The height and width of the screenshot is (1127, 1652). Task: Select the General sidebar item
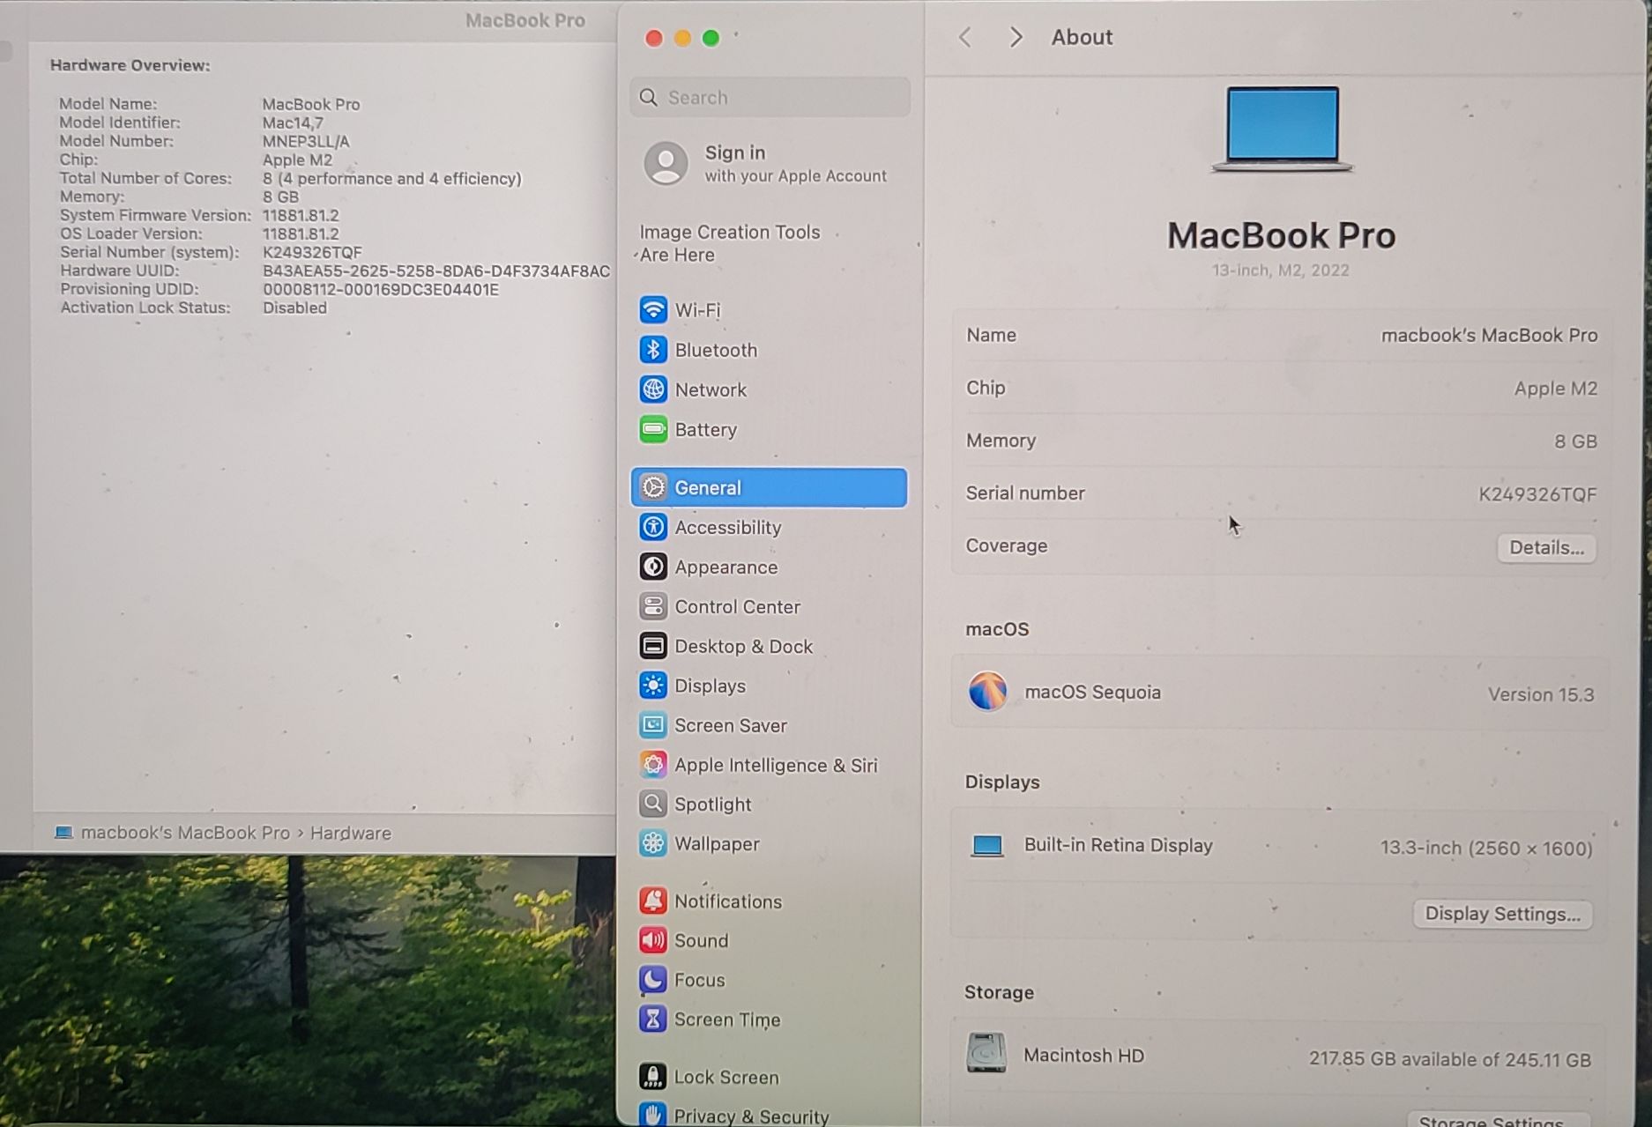pos(769,487)
